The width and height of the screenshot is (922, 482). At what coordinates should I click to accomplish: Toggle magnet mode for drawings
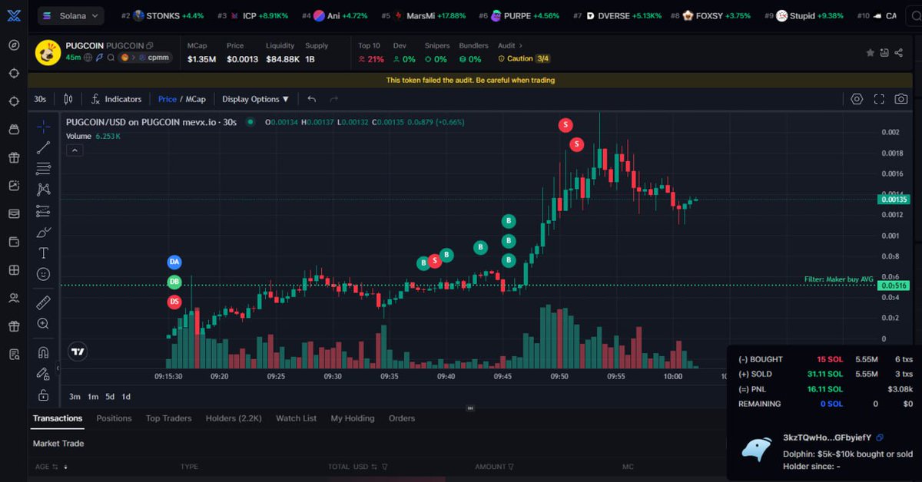coord(44,352)
